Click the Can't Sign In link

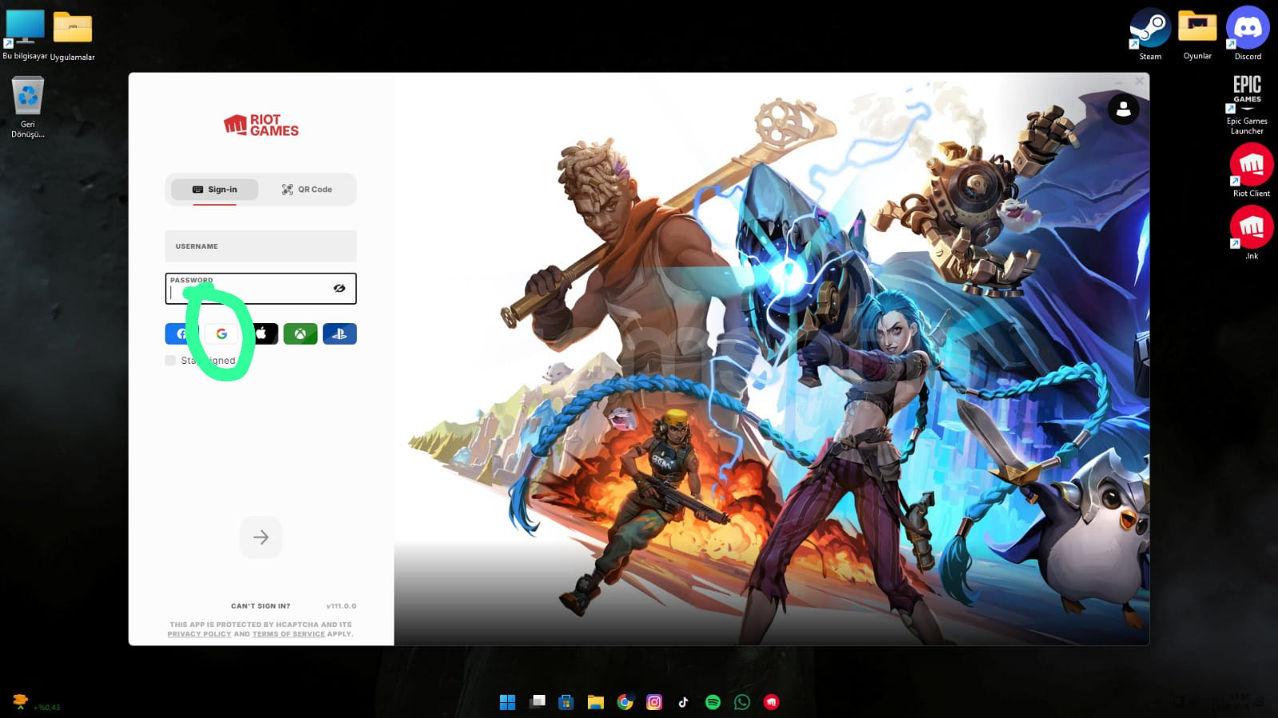260,606
